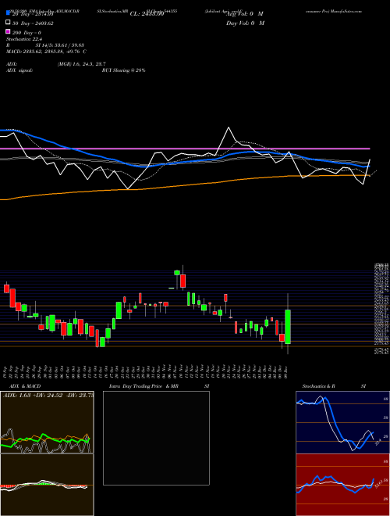Click the 'BUY Slowing @ 28%' signal text
The width and height of the screenshot is (390, 516).
coord(124,70)
